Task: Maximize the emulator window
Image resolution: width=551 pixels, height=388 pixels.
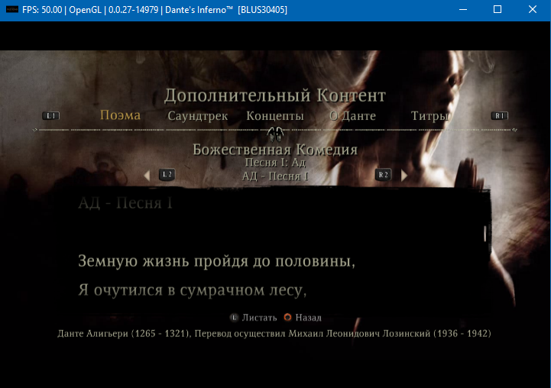Action: (x=498, y=9)
